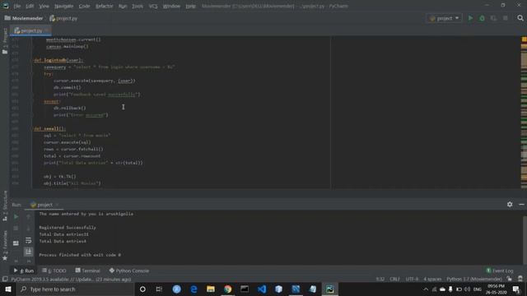Toggle the Favorites tool window sidebar button
This screenshot has width=527, height=296.
[5, 246]
